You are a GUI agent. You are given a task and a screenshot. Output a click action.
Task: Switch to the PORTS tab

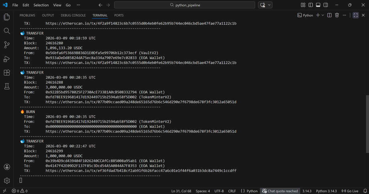(x=119, y=15)
